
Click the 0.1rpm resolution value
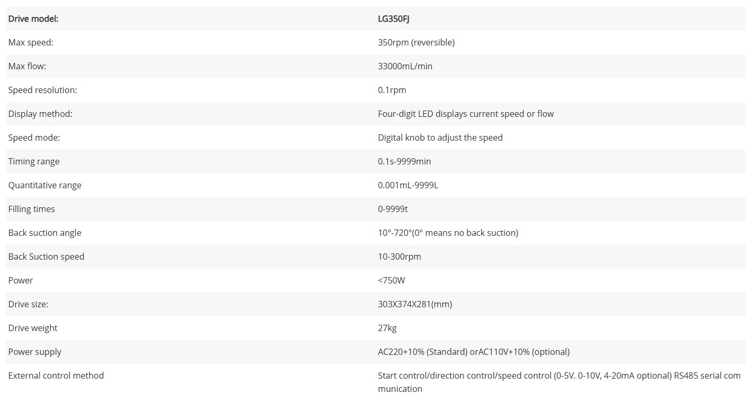(x=392, y=90)
